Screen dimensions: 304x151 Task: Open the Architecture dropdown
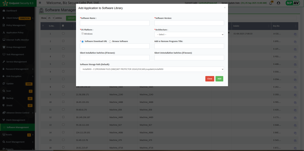[x=189, y=34]
